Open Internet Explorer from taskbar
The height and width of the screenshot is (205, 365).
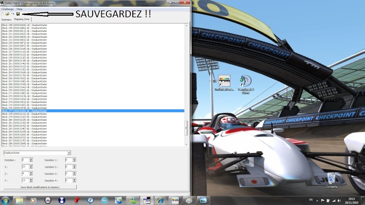click(x=160, y=200)
